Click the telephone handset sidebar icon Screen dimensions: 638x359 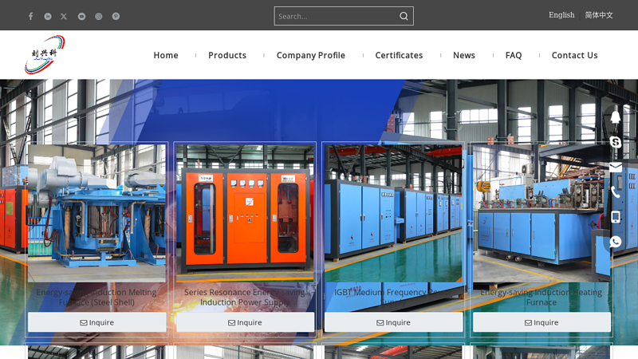coord(615,191)
